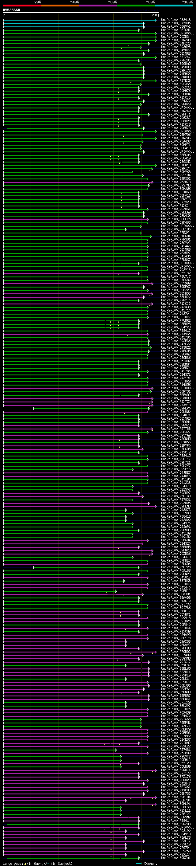
Task: Select hit label UniRef100_P38419
Action: (x=176, y=158)
